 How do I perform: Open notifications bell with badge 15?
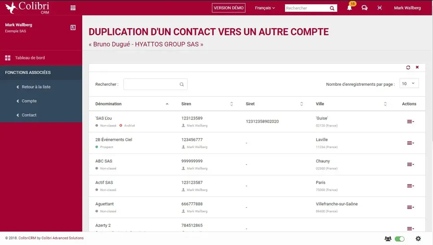point(350,7)
